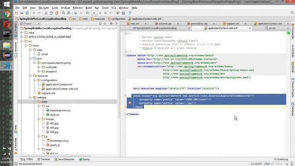Open the Java Enterprise tool window

pos(65,160)
